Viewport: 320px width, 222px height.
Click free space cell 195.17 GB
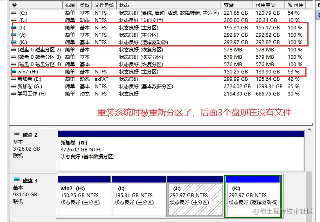[x=268, y=28]
